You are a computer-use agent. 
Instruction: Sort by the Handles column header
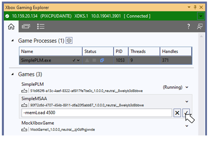pyautogui.click(x=176, y=51)
